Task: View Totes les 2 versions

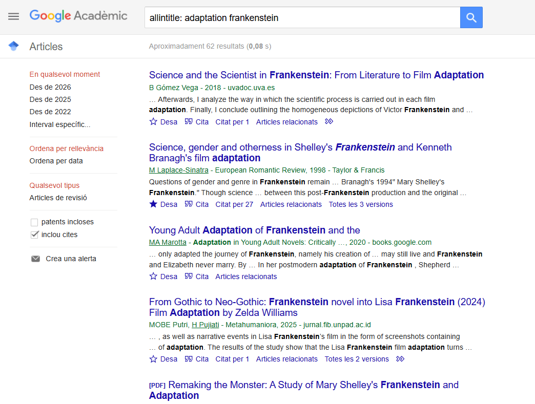Action: (357, 359)
